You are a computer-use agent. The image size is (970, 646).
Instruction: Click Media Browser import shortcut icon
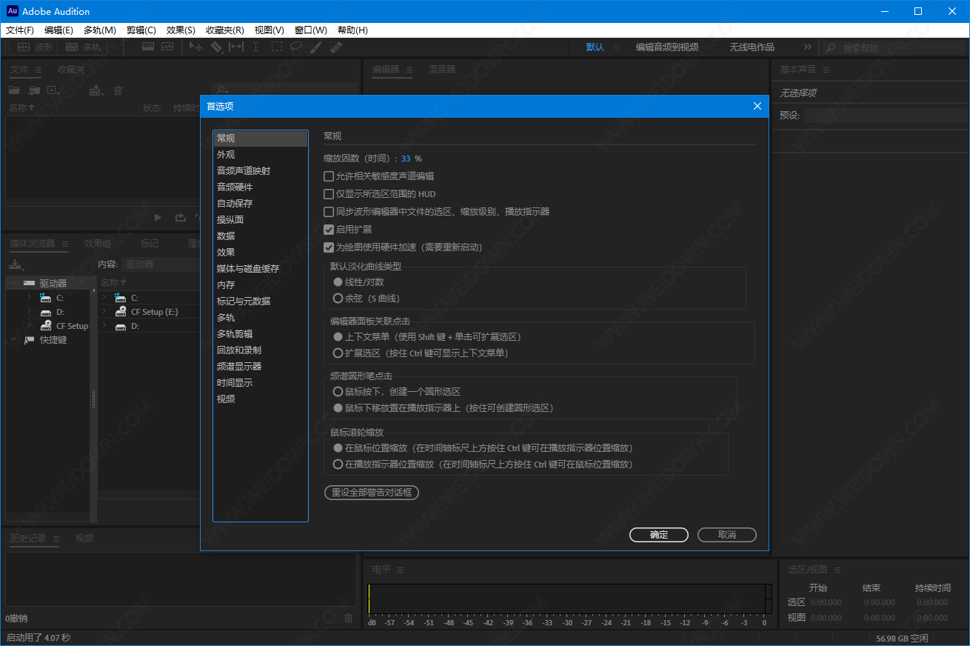coord(16,264)
